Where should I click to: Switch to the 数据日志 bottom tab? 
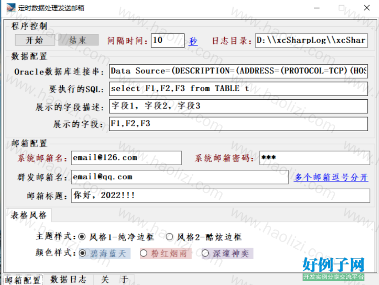(x=68, y=280)
